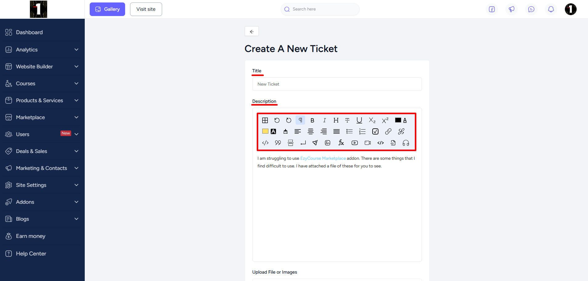The image size is (588, 281).
Task: Open the profile avatar menu
Action: click(571, 9)
